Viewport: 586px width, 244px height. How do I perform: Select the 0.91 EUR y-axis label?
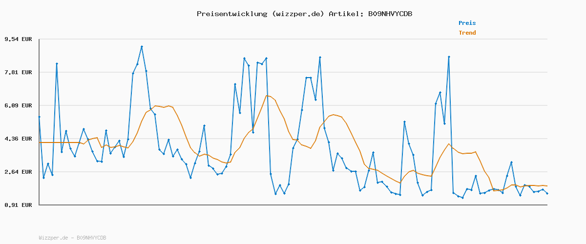(x=18, y=205)
